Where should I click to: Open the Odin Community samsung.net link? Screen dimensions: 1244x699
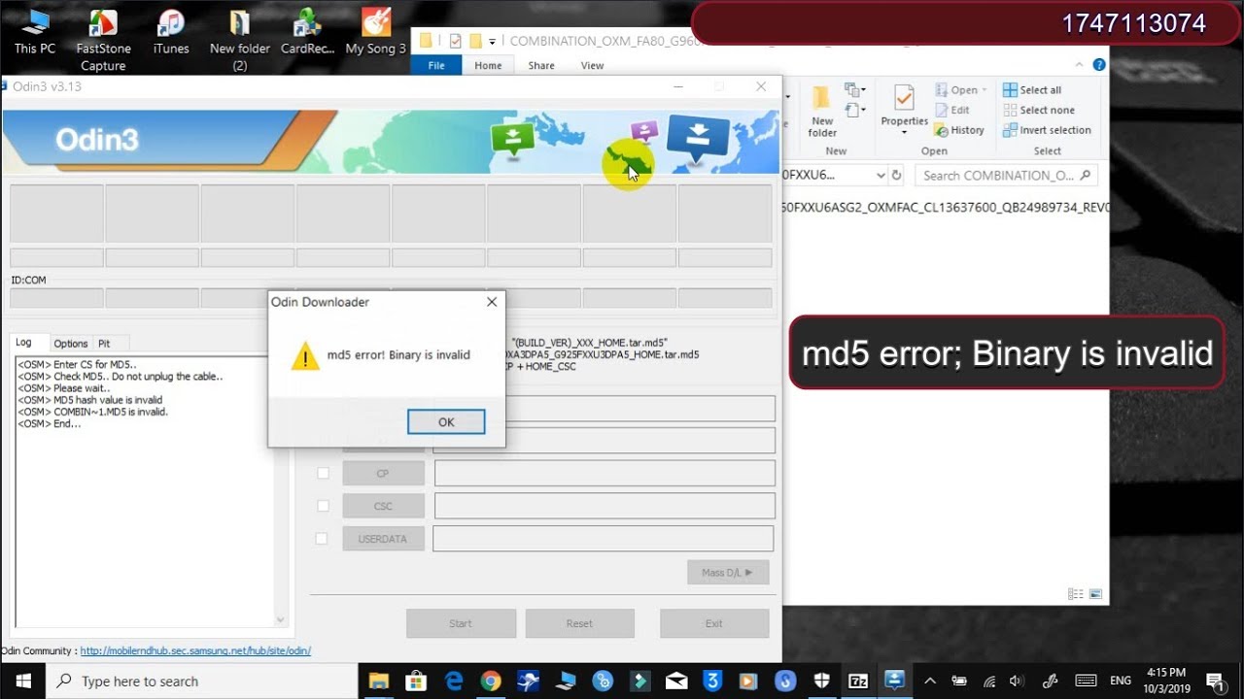click(x=195, y=651)
